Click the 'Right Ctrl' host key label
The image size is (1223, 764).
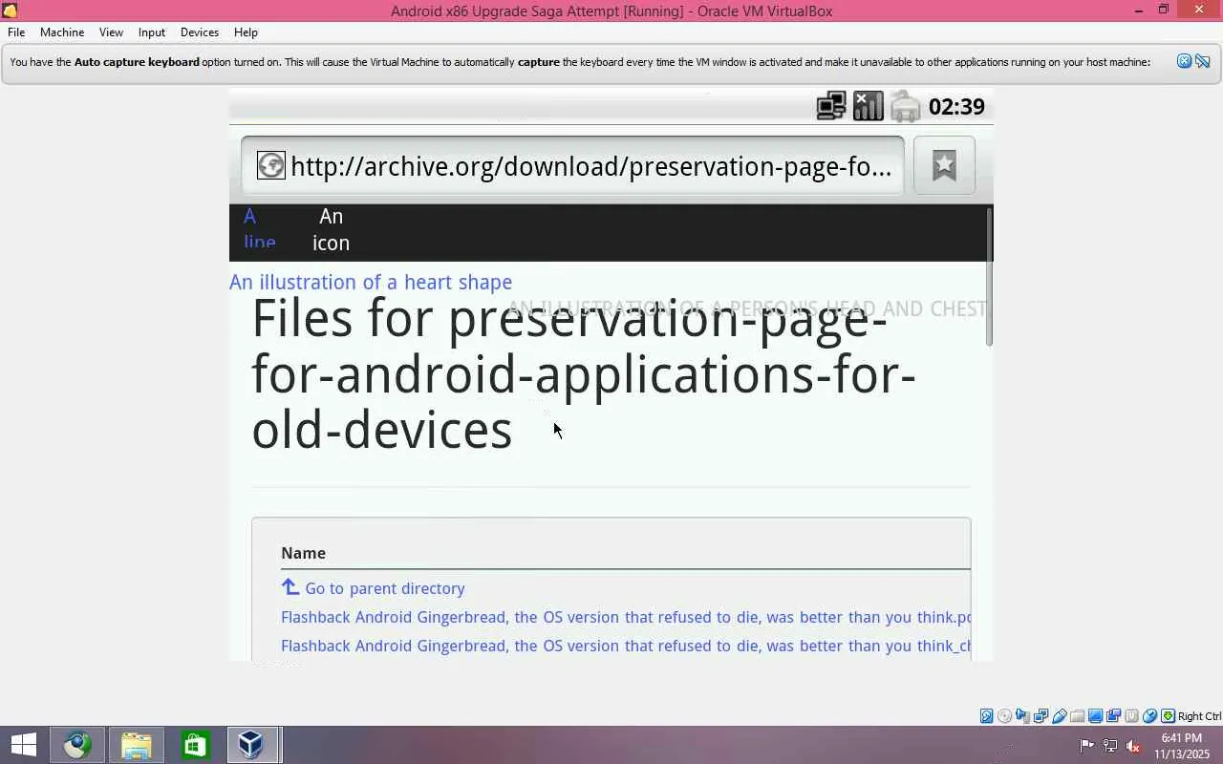1199,716
